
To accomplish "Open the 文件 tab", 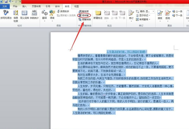I will pos(5,7).
